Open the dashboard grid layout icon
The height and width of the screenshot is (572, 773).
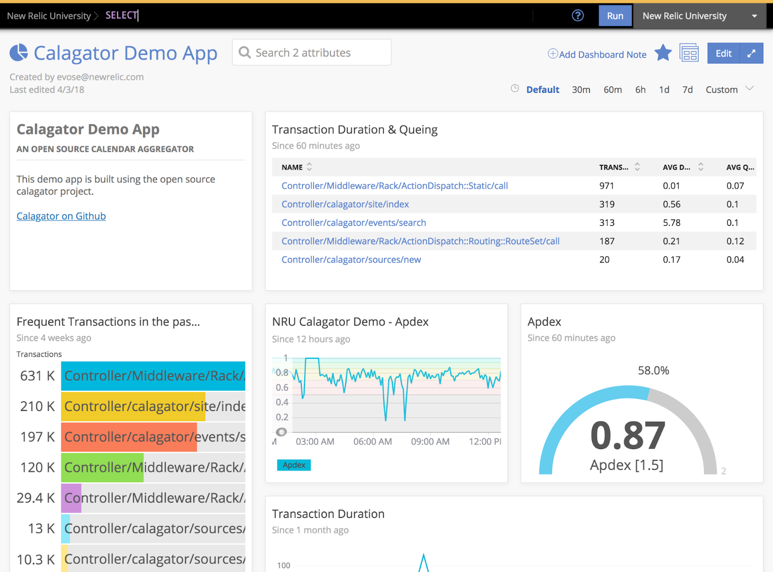(x=689, y=53)
